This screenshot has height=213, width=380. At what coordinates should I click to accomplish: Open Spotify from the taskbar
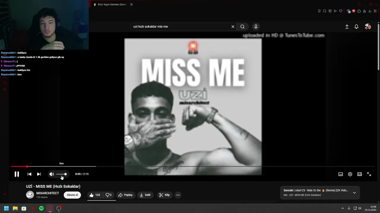click(x=41, y=208)
